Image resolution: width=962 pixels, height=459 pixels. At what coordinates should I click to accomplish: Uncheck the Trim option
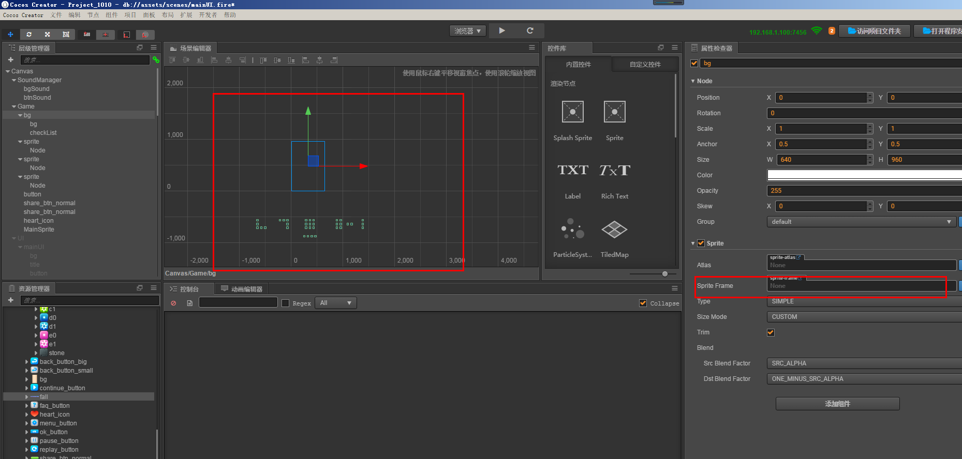(x=771, y=332)
